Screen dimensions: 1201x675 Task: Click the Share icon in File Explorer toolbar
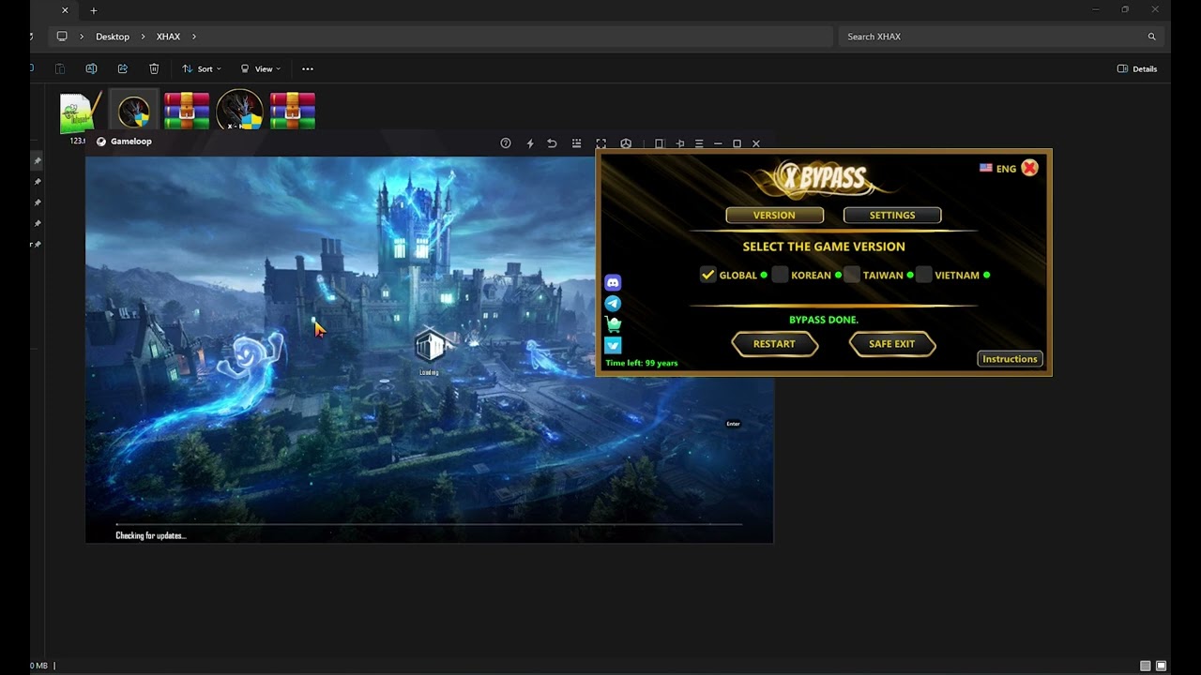click(122, 68)
